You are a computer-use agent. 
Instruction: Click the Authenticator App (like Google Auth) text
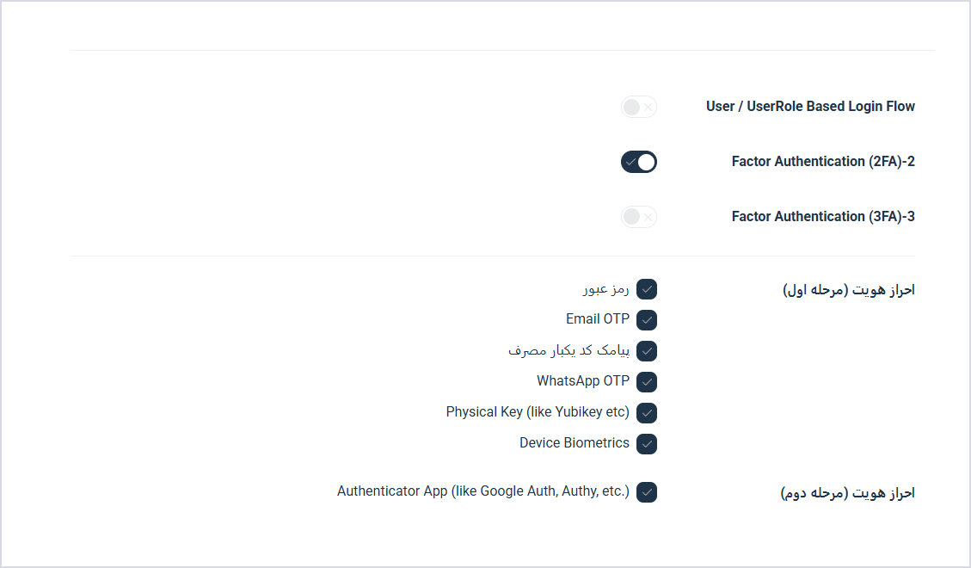483,491
